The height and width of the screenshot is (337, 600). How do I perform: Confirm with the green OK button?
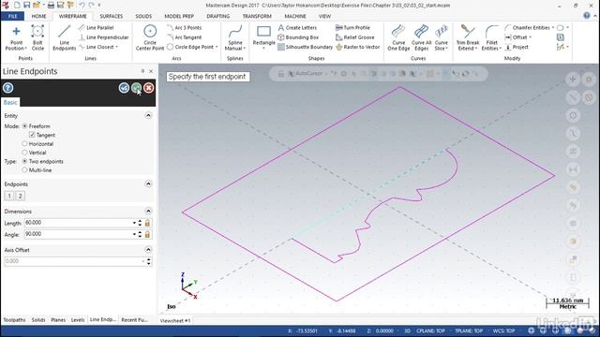coord(136,88)
